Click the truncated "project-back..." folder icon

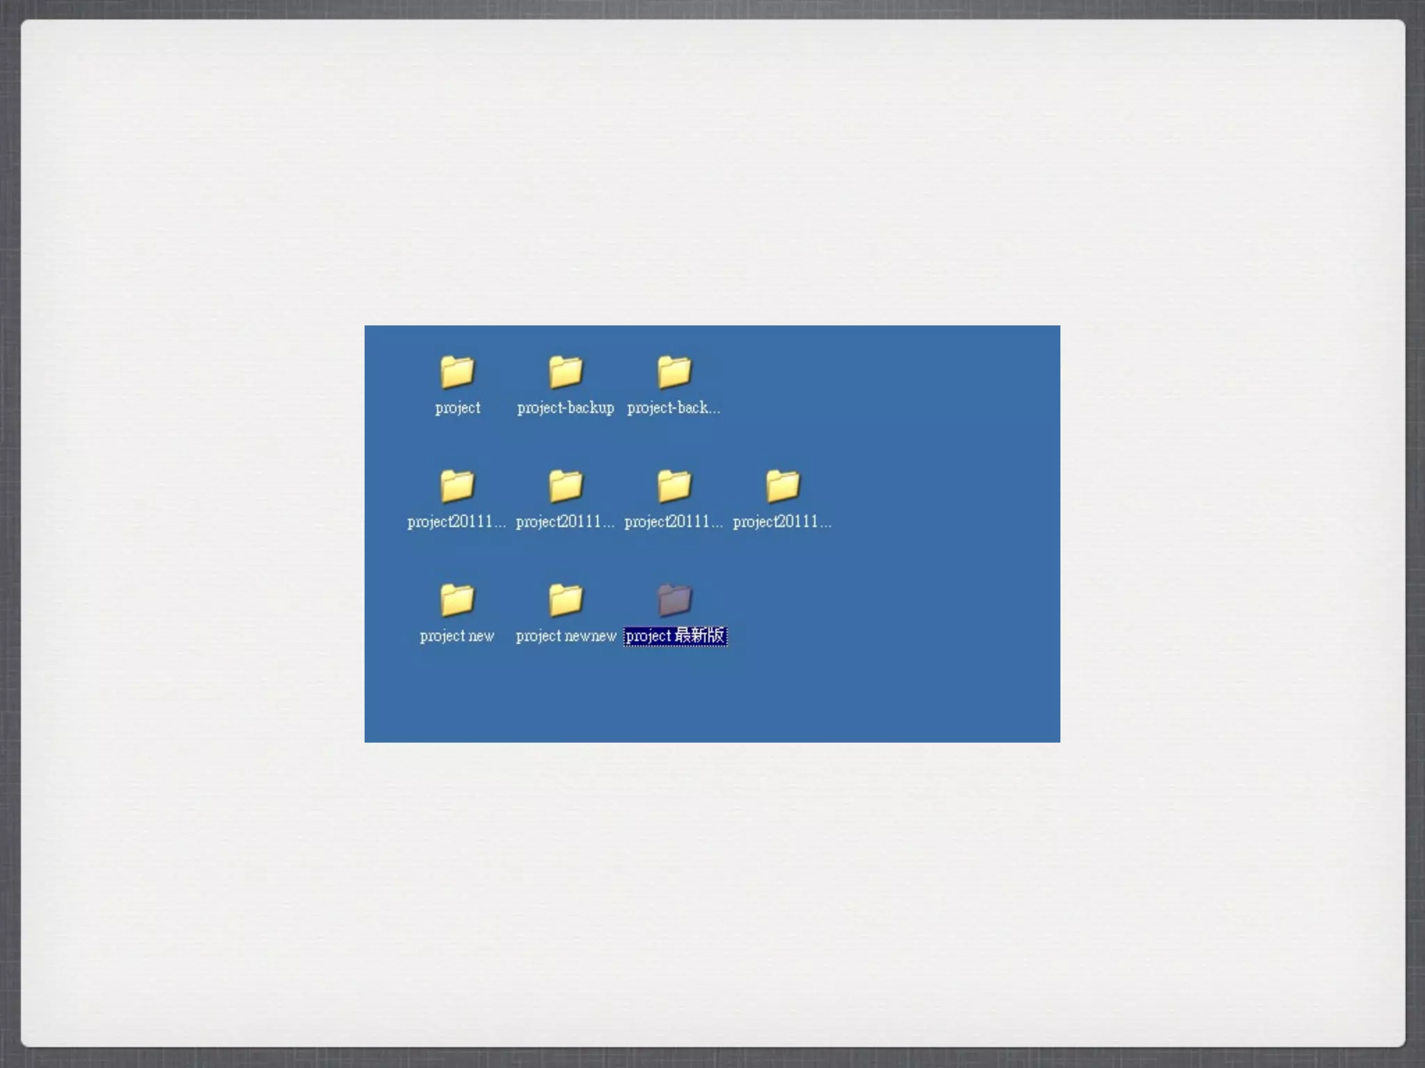click(674, 371)
